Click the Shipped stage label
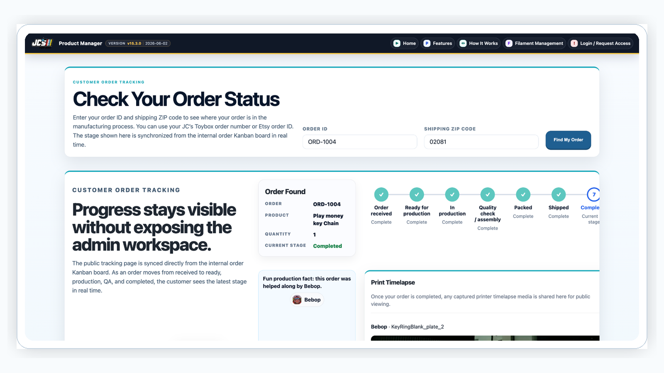664x373 pixels. click(559, 208)
